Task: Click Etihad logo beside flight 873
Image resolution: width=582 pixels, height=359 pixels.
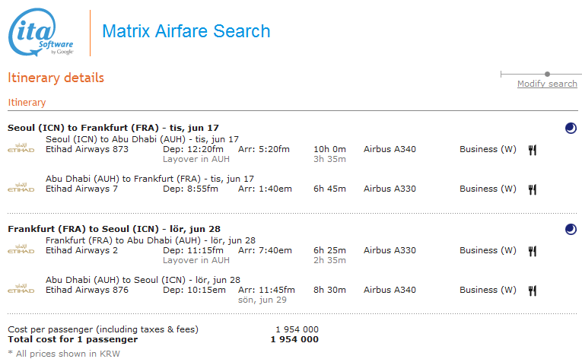Action: tap(22, 148)
